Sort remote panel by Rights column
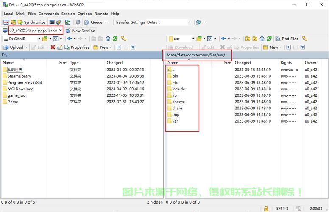 tap(290, 63)
